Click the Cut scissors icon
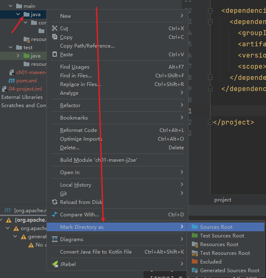 tap(55, 28)
